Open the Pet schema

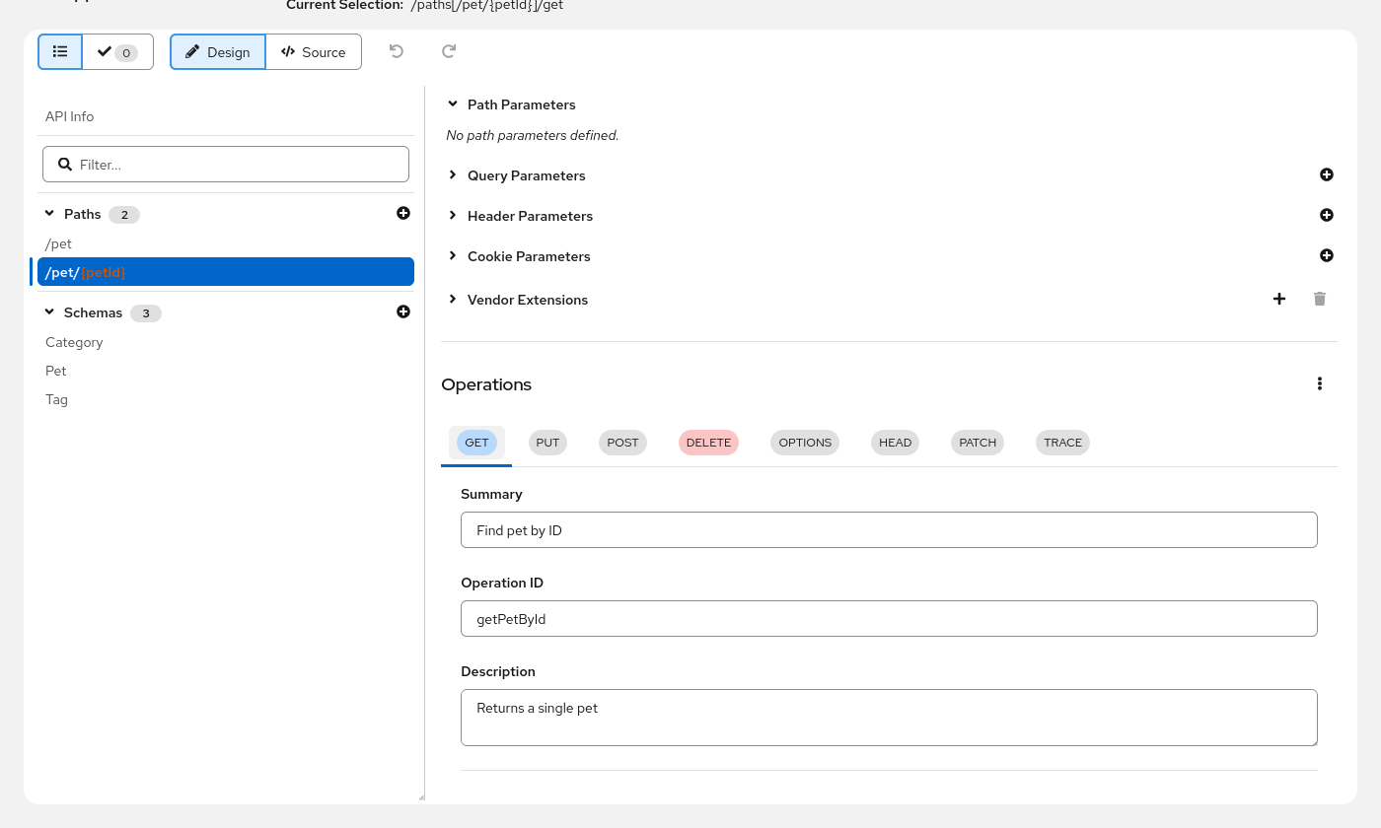56,371
